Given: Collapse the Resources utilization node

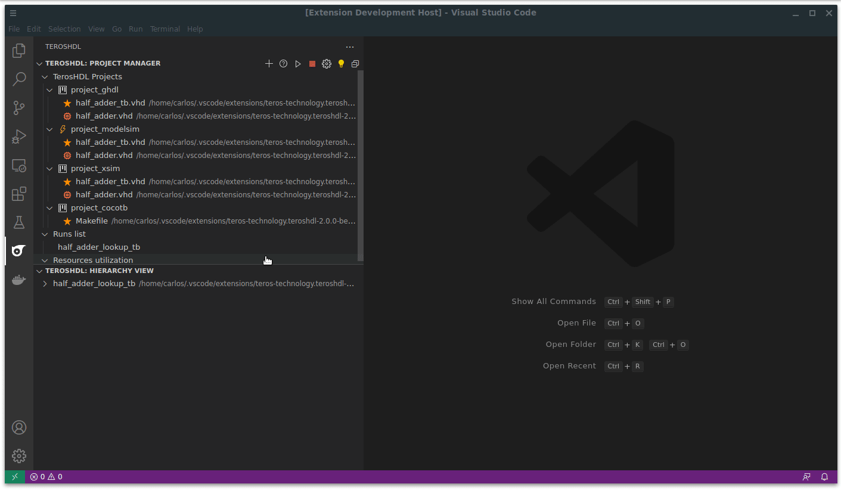Looking at the screenshot, I should click(x=45, y=260).
